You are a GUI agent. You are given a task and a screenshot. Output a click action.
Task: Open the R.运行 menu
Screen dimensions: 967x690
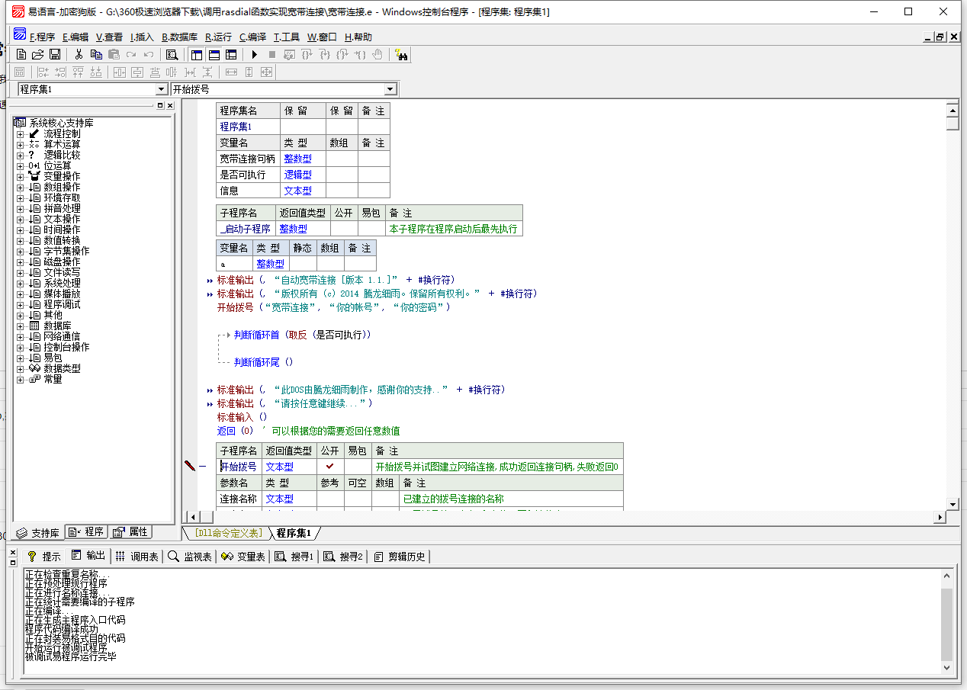218,37
